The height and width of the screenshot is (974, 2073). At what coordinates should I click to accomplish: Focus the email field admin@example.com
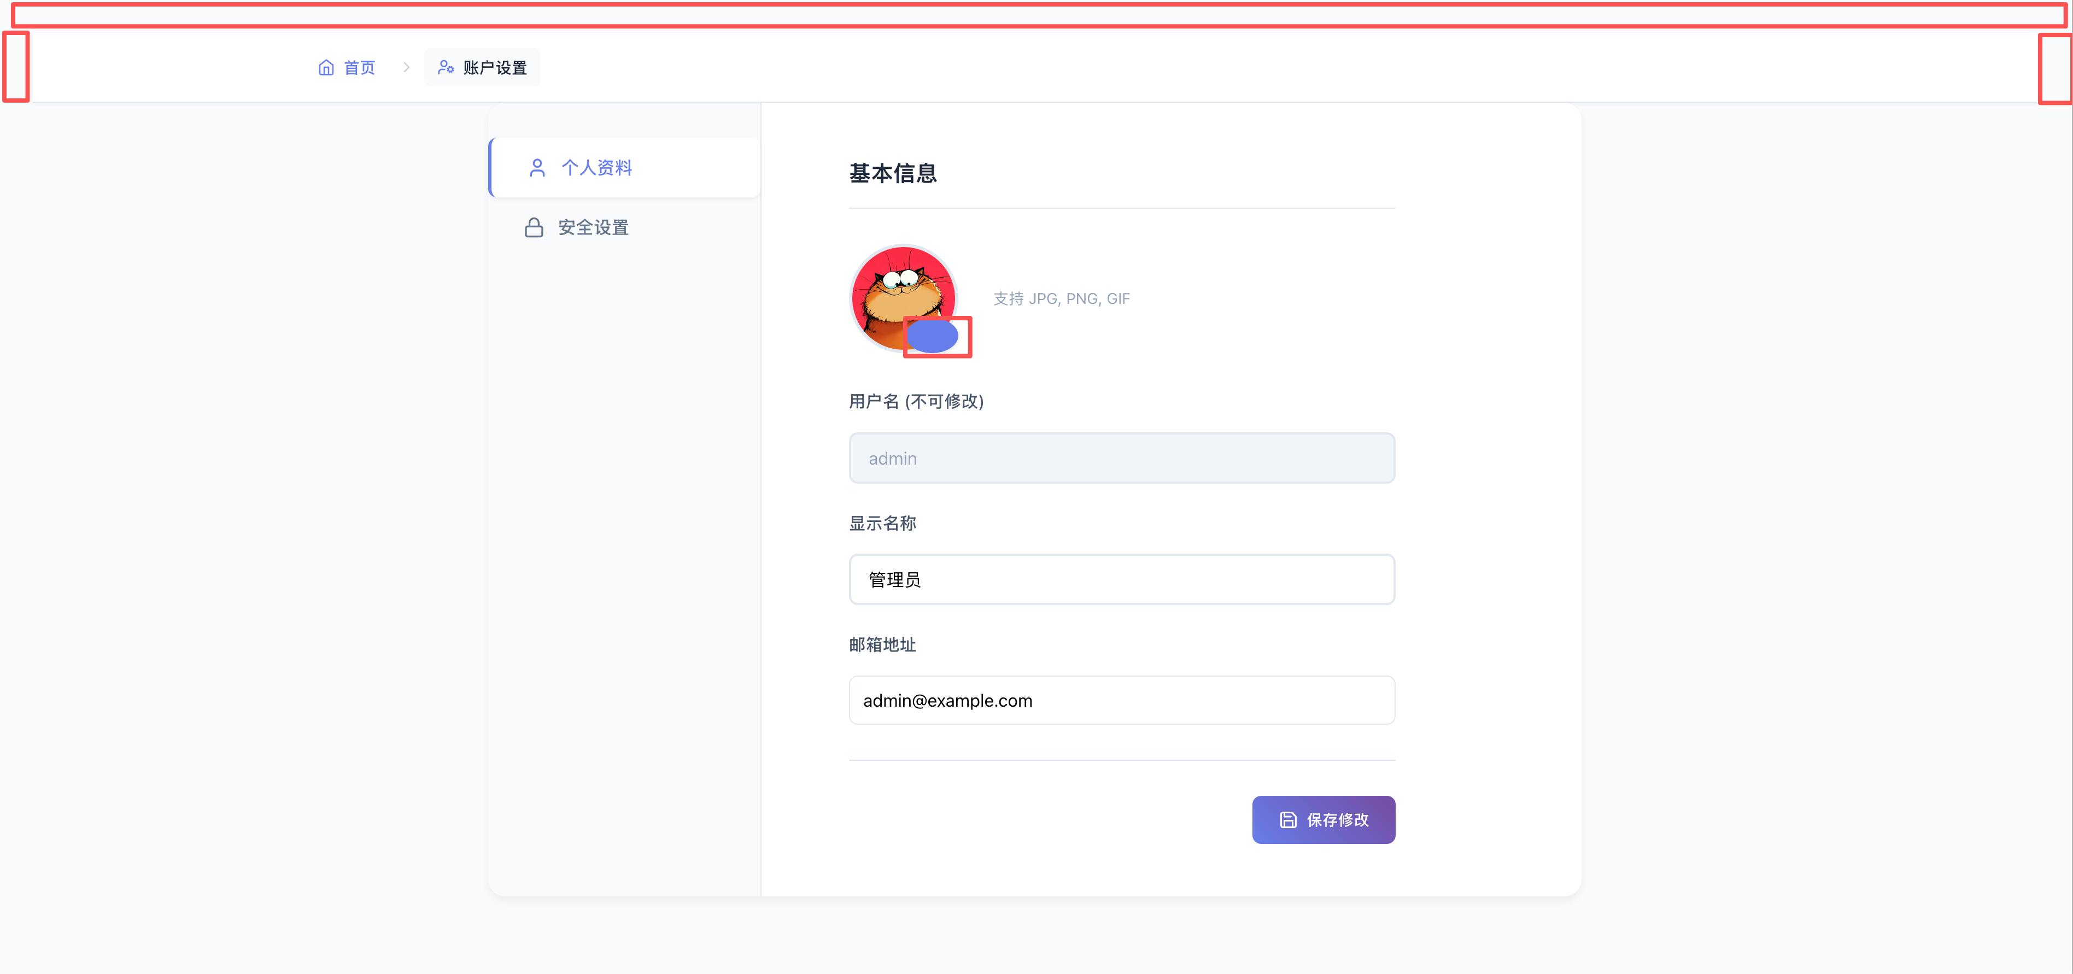[1121, 700]
